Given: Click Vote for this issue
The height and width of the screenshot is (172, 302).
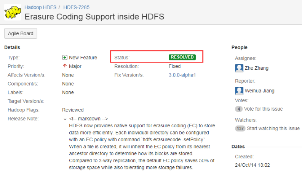Looking at the screenshot, I should coord(264,109).
